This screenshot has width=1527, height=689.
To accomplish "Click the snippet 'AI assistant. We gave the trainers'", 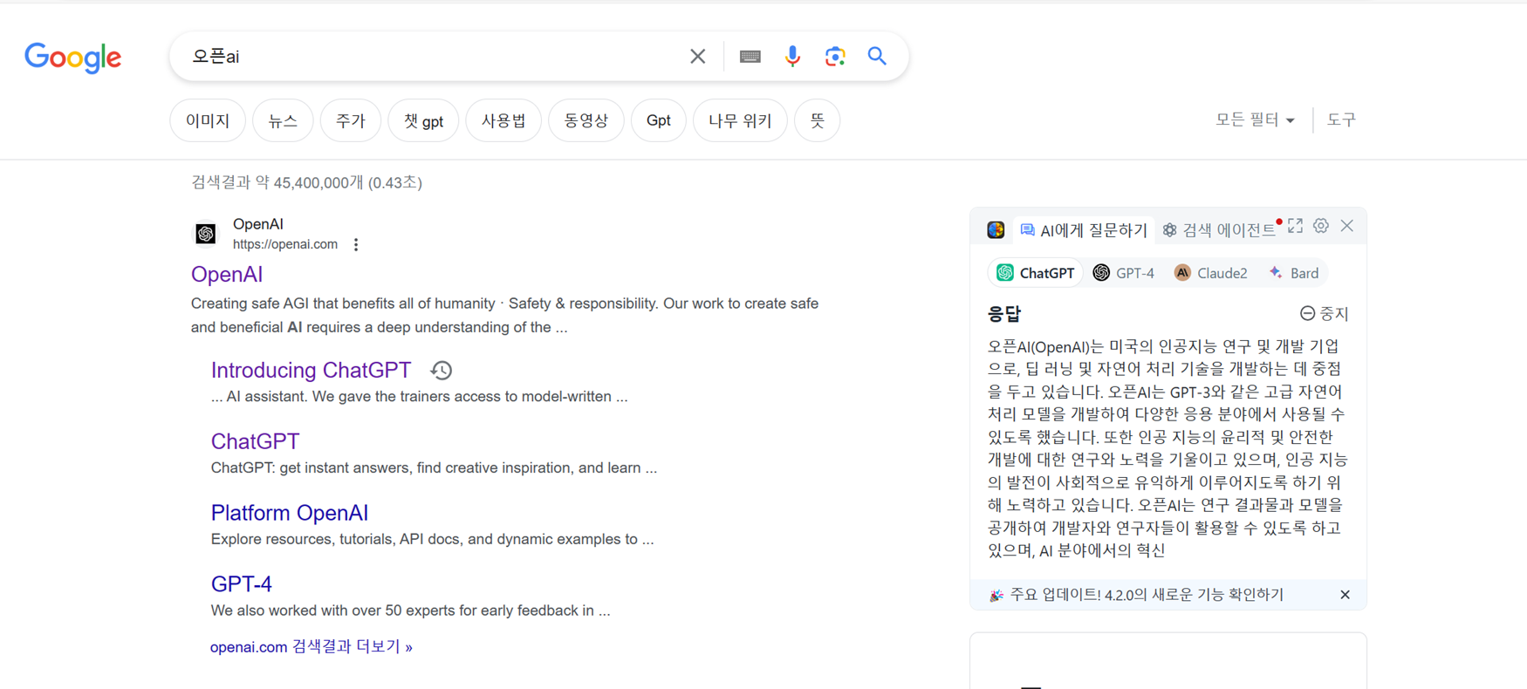I will click(x=419, y=397).
